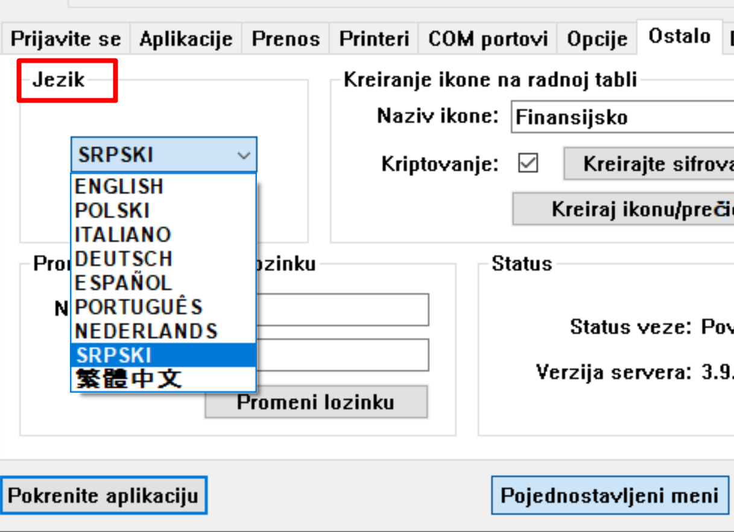This screenshot has height=532, width=734.
Task: Go to the COM portovi tab
Action: click(488, 39)
